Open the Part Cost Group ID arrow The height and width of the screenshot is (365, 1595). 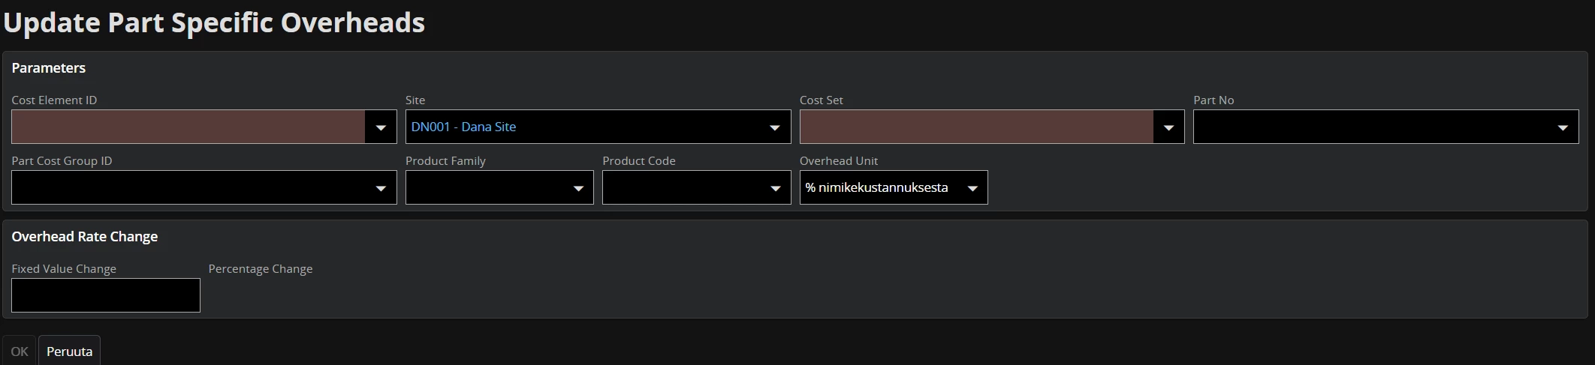[381, 188]
